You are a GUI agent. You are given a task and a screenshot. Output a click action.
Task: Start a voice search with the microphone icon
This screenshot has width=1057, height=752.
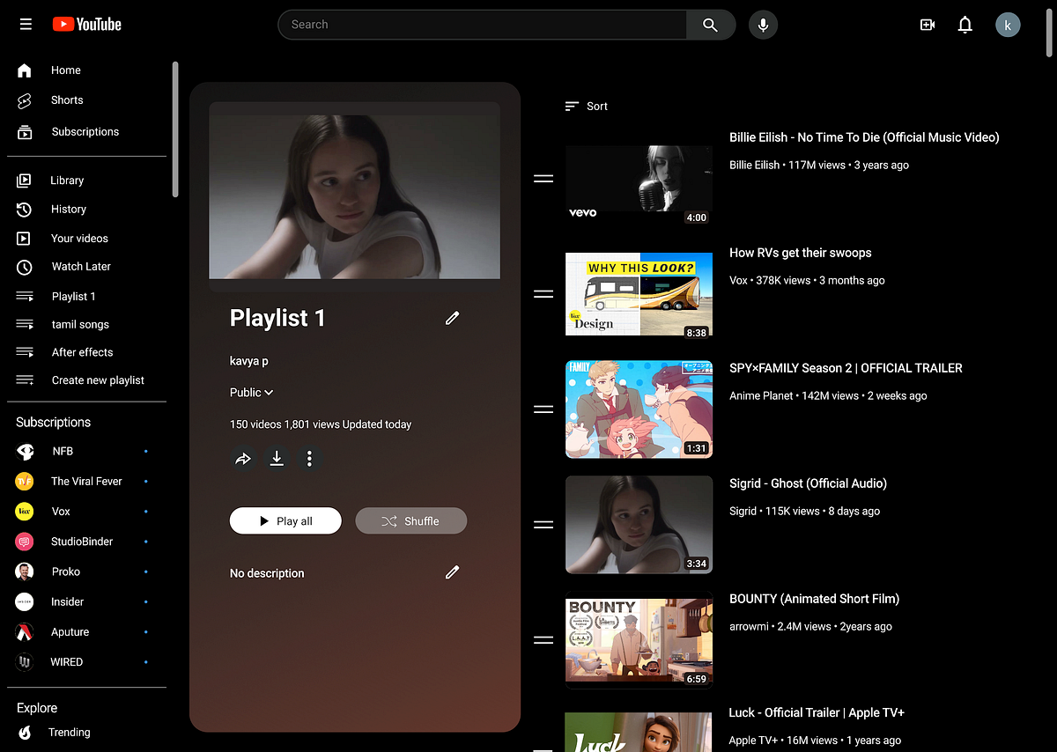pyautogui.click(x=763, y=24)
